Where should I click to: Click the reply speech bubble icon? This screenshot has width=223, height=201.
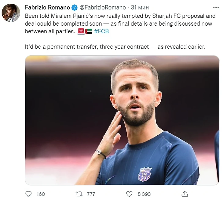pos(28,194)
